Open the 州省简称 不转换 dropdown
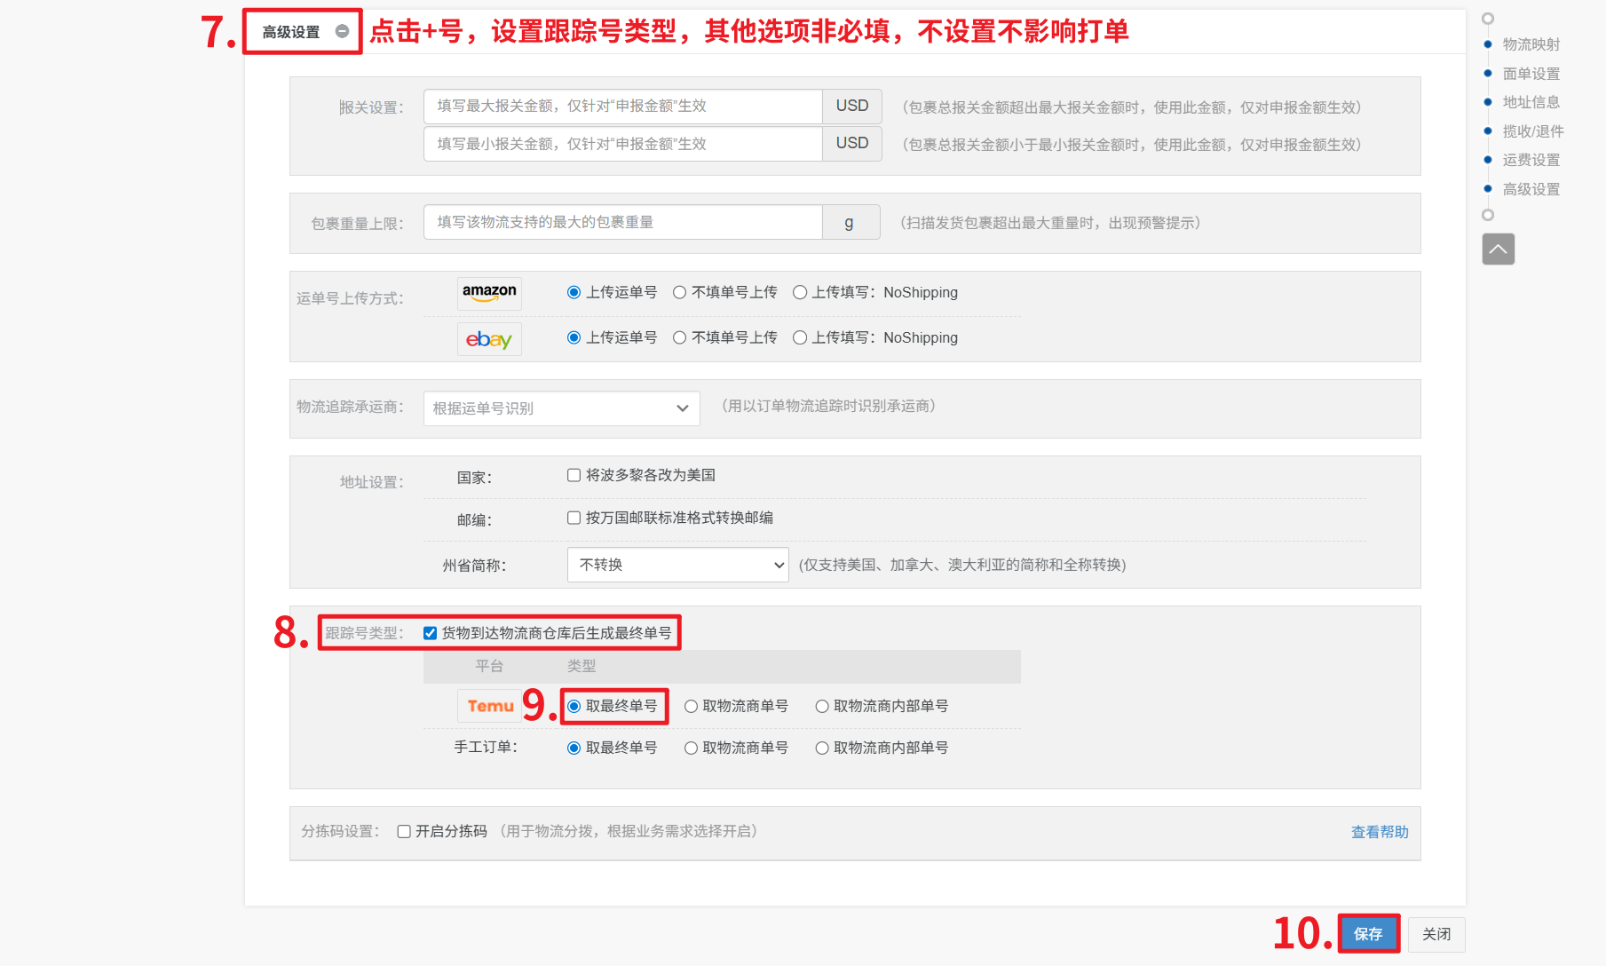This screenshot has width=1606, height=966. [x=677, y=566]
